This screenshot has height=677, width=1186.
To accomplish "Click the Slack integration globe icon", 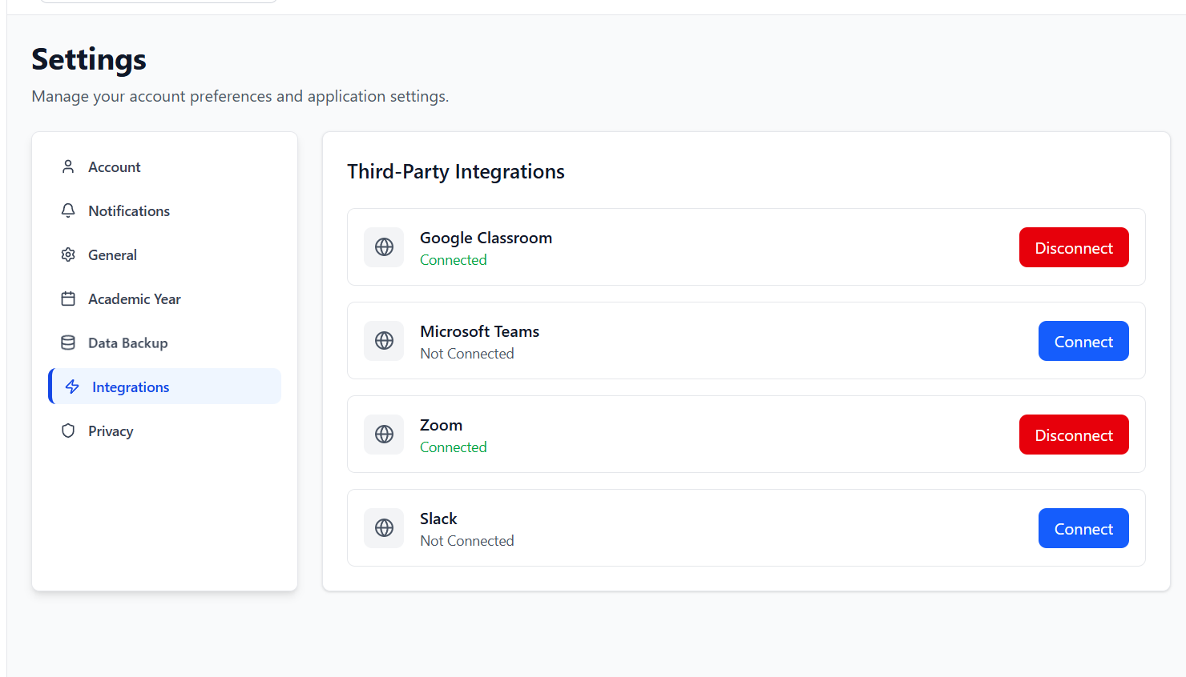I will [384, 527].
